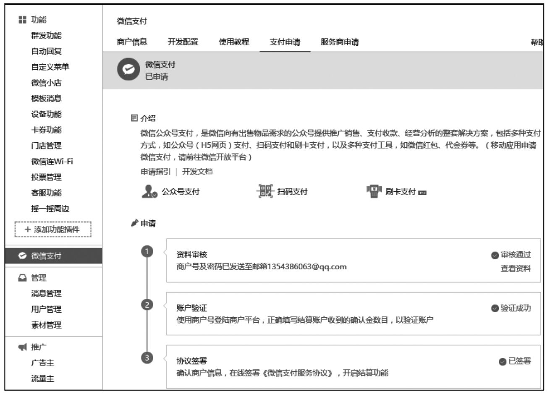Viewport: 550px width, 394px height.
Task: Click the step 3 circle marker
Action: click(147, 358)
